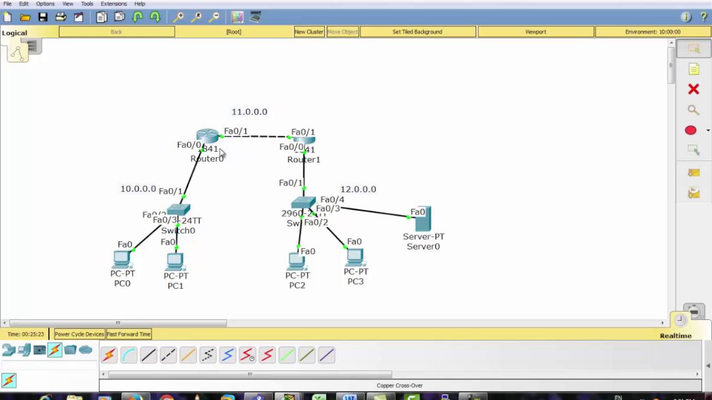Viewport: 712px width, 400px height.
Task: Select the automatic connection type lightning
Action: tap(109, 354)
